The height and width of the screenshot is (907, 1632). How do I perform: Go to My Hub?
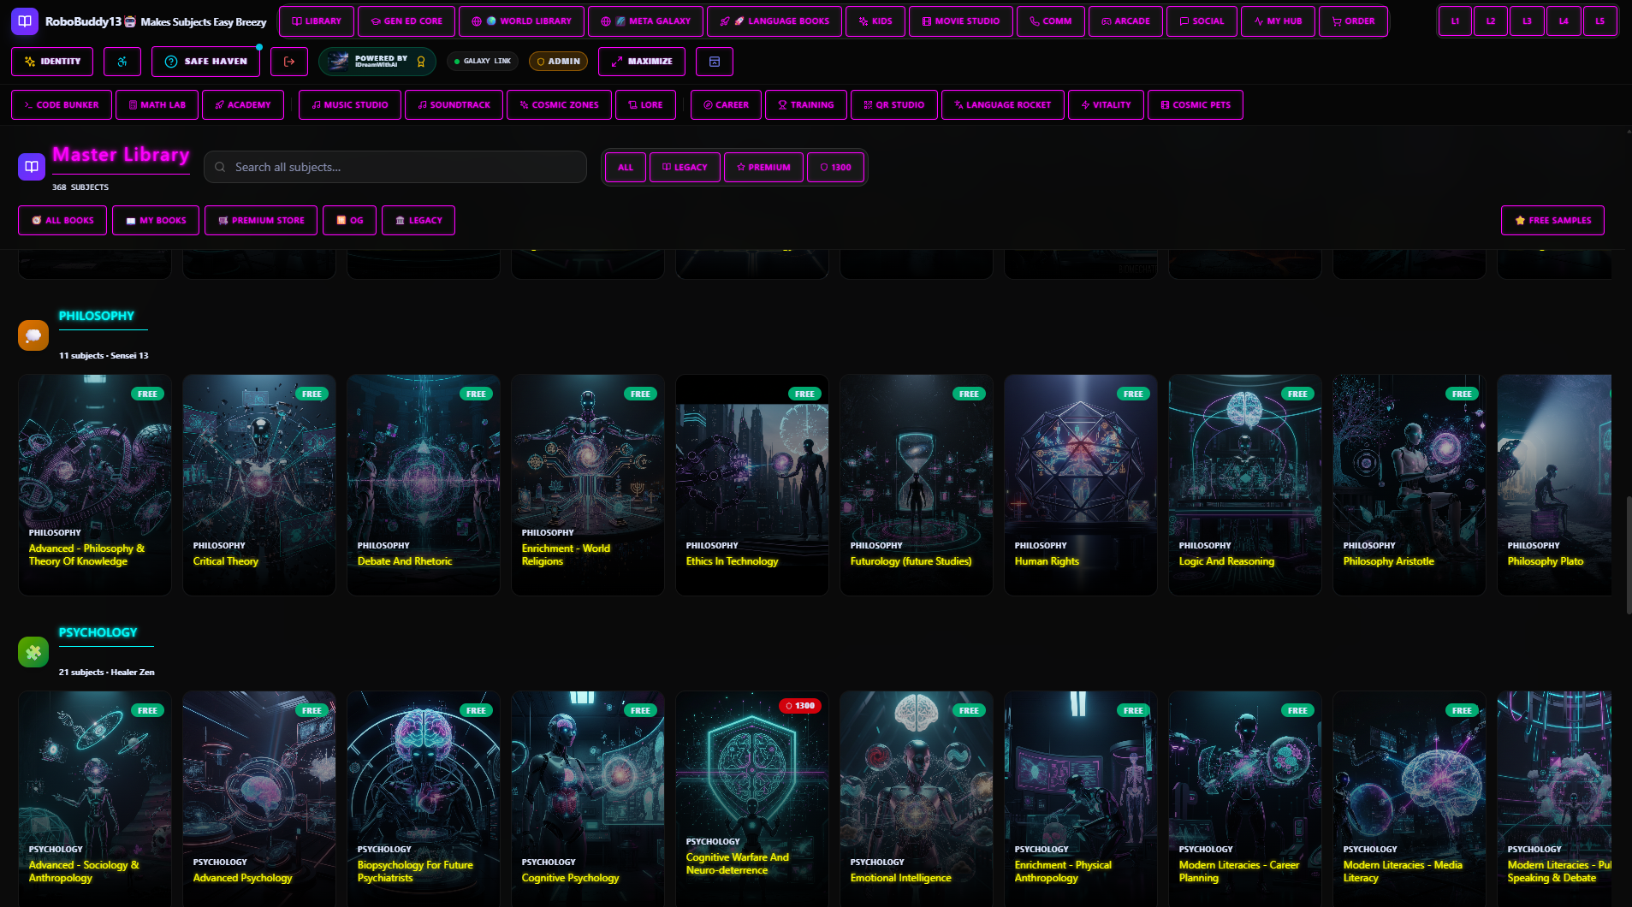(1278, 21)
